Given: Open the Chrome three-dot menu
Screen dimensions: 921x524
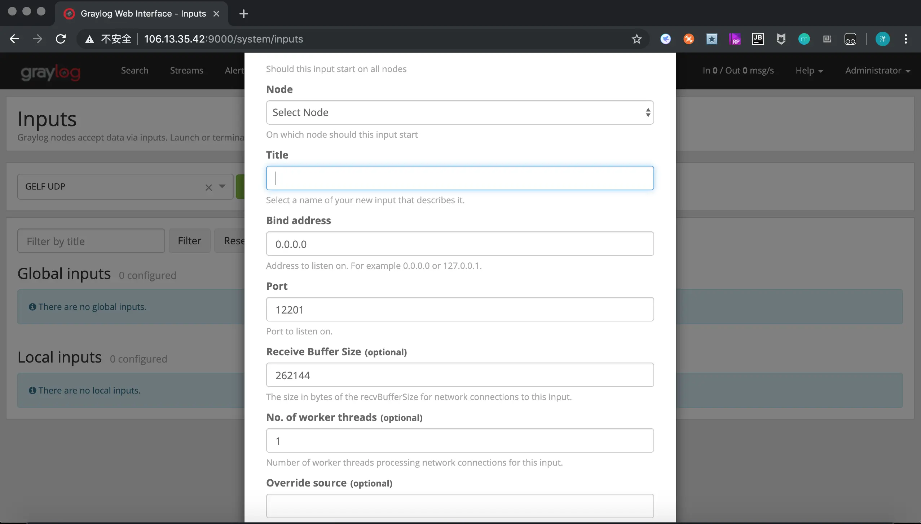Looking at the screenshot, I should point(905,39).
